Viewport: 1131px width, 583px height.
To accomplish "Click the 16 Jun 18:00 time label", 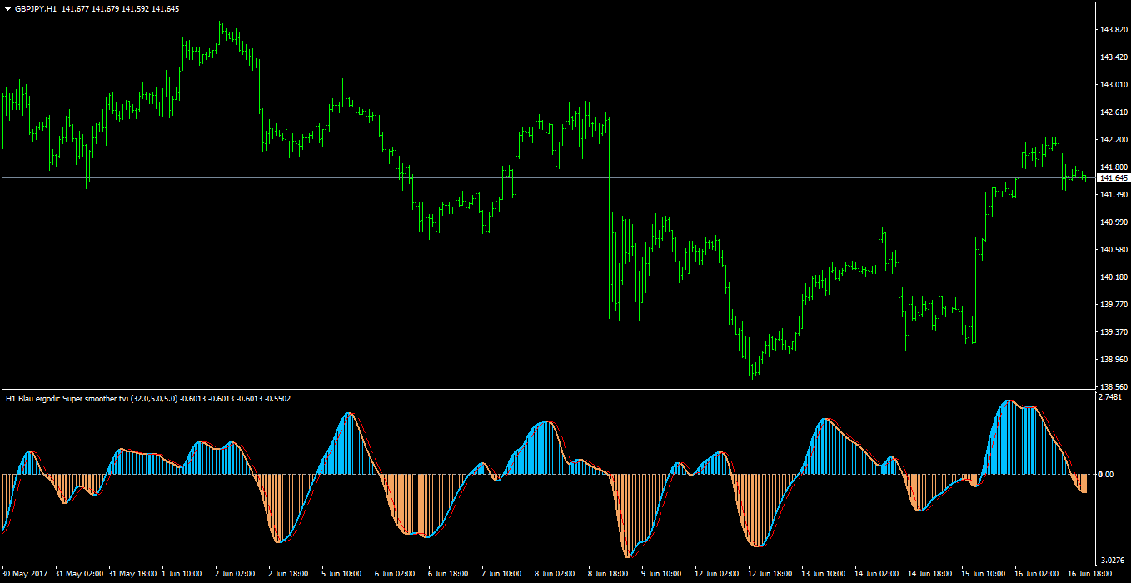I will click(1087, 574).
